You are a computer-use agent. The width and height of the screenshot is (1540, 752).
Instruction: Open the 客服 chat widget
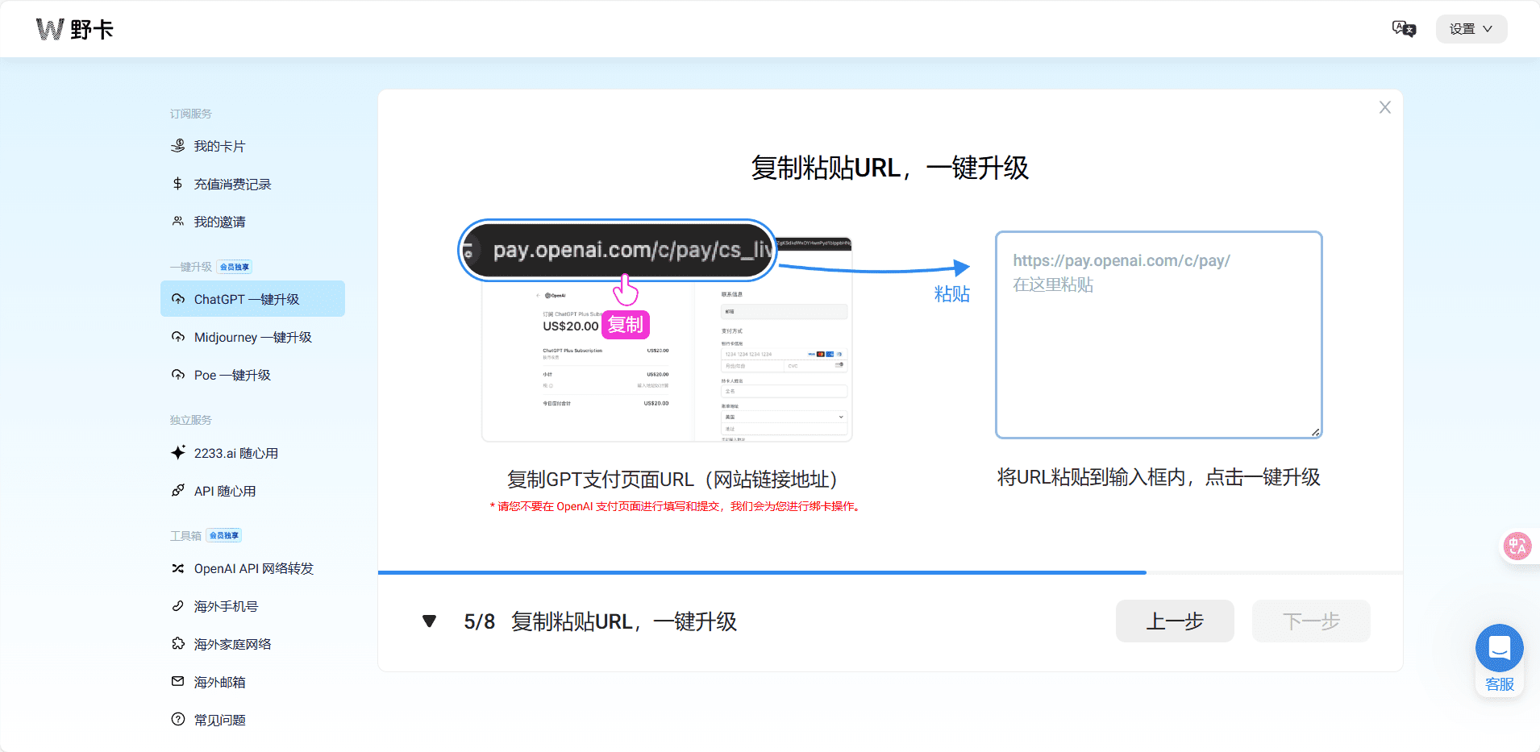click(x=1500, y=659)
